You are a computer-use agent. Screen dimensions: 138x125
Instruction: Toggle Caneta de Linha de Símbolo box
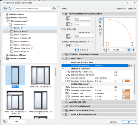coord(67,81)
